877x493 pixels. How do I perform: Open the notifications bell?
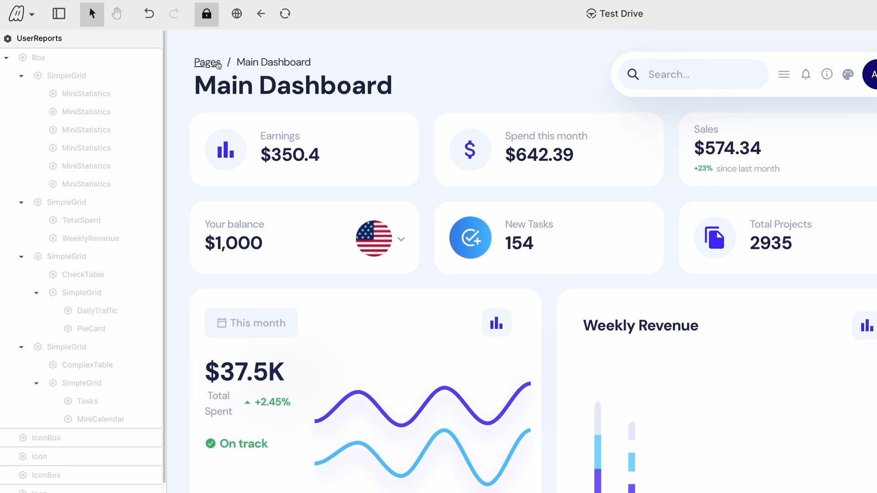pos(806,74)
